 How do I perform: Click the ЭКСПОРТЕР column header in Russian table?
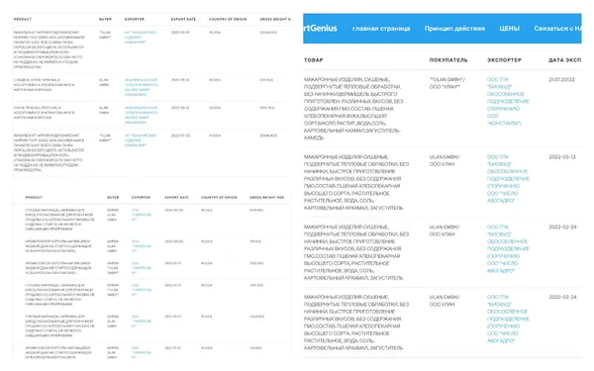[x=504, y=59]
